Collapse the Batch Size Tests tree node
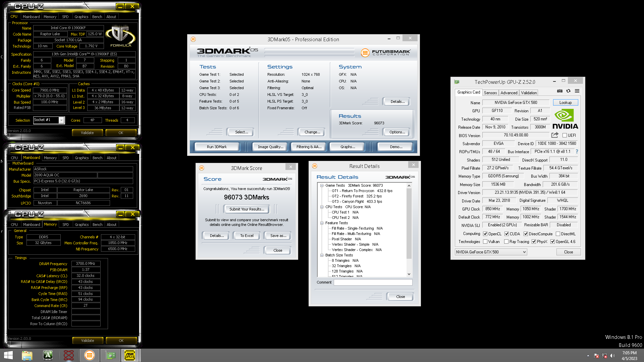 coord(322,255)
